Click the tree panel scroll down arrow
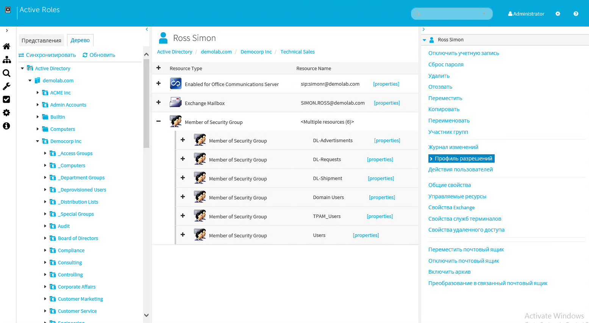The height and width of the screenshot is (323, 589). tap(146, 315)
